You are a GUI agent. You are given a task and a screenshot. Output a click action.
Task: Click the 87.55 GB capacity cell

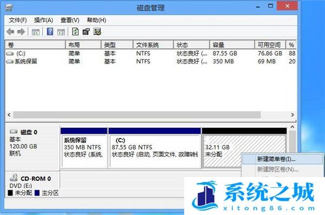tap(225, 54)
